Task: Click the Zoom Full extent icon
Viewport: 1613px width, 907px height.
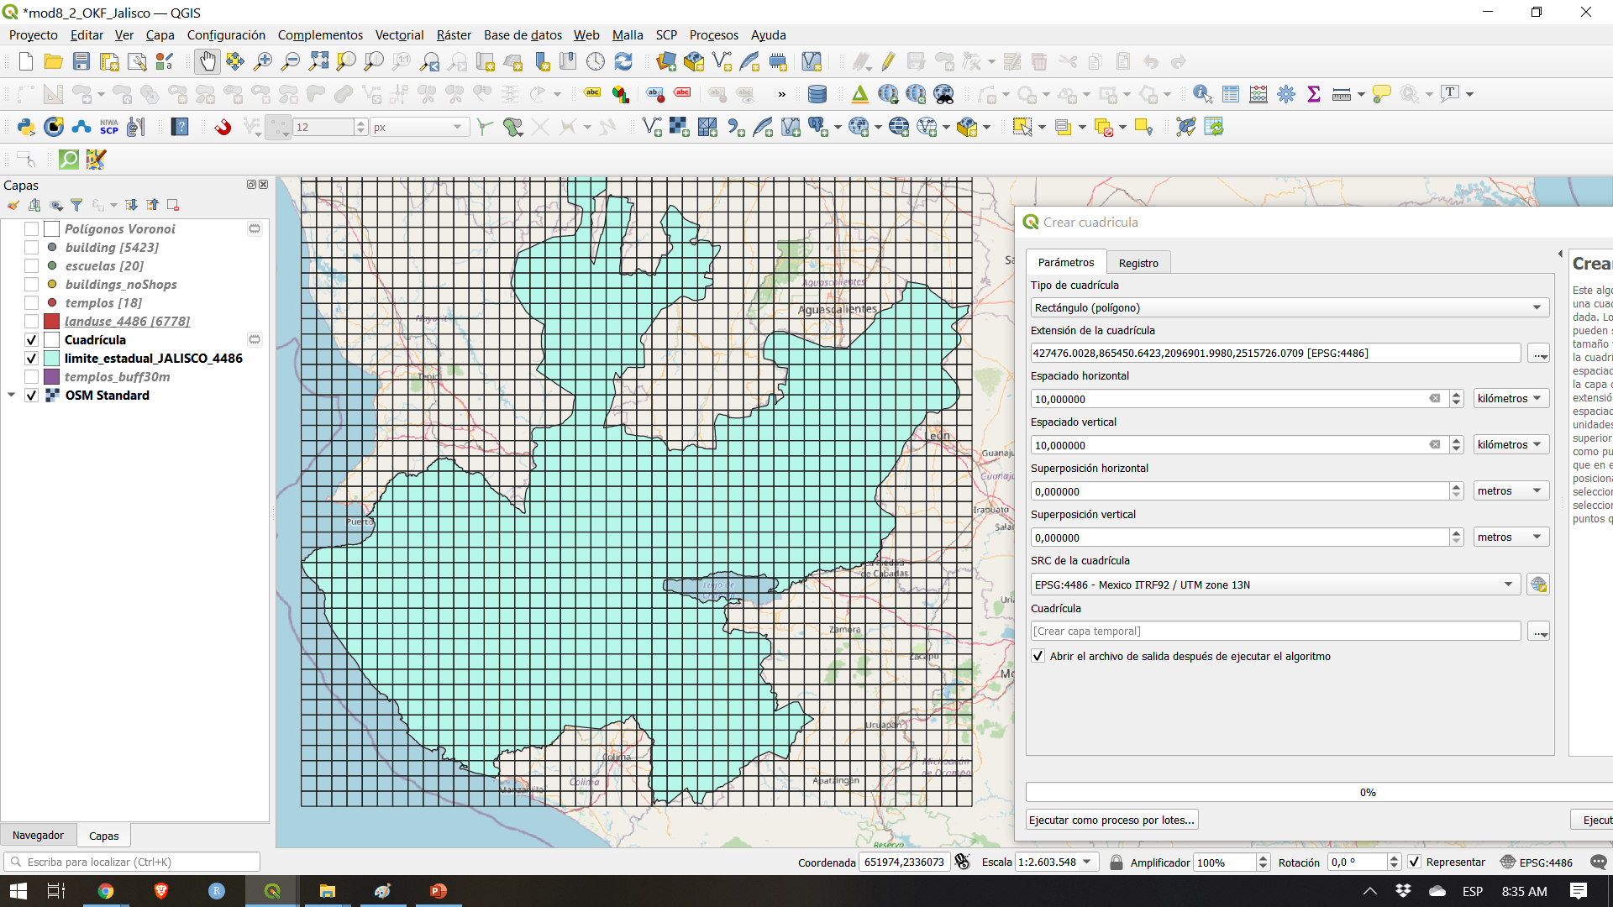Action: tap(318, 61)
